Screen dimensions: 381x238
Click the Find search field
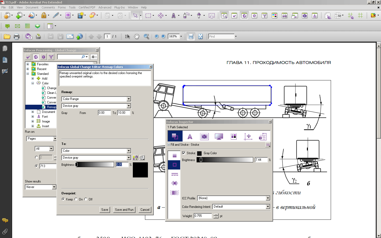tap(221, 36)
